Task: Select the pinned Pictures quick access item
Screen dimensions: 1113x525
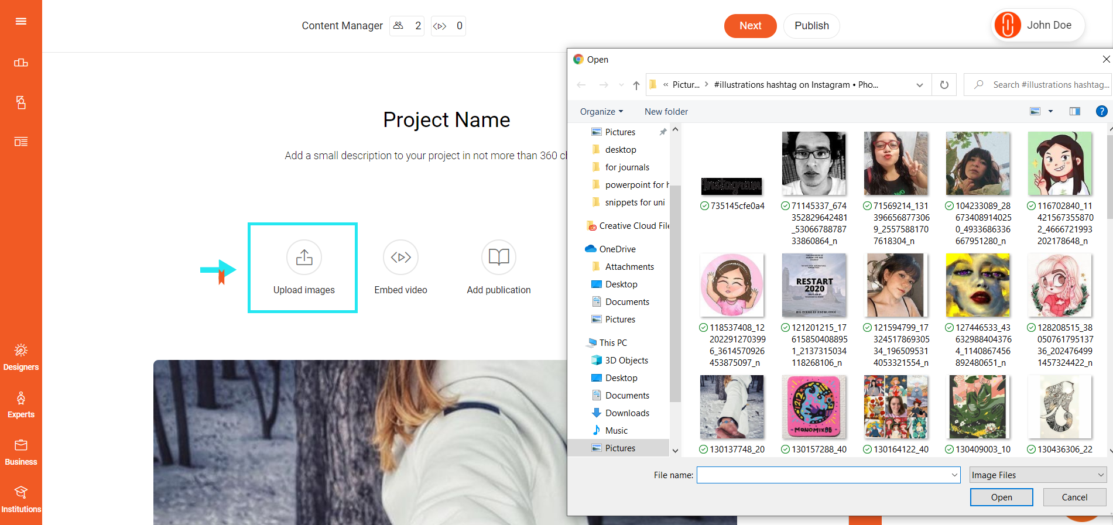Action: 621,132
